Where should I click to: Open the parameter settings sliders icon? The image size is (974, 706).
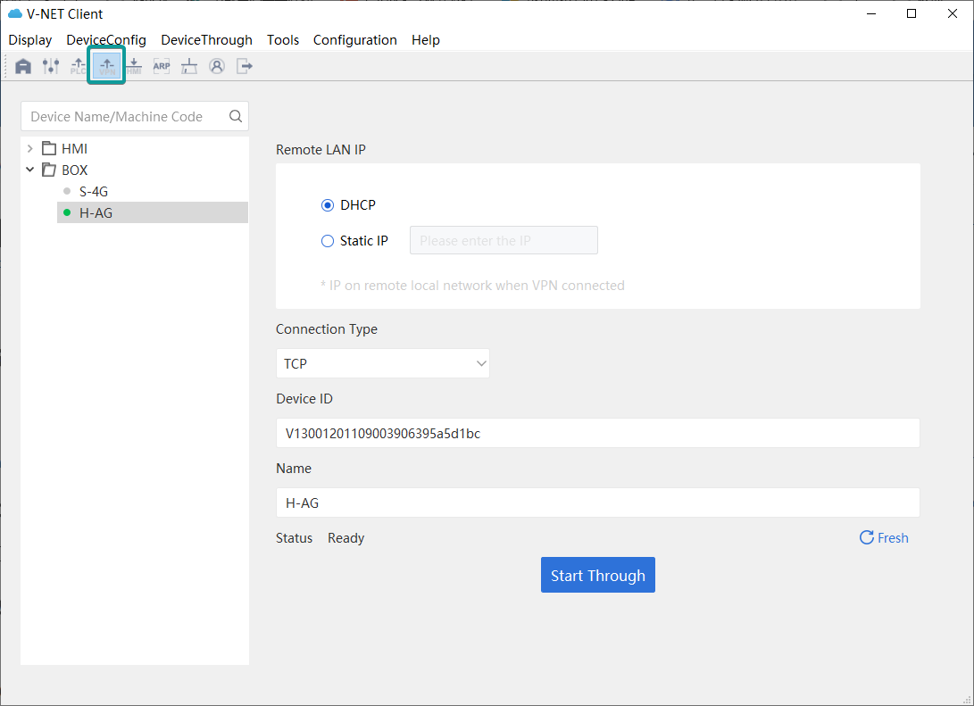pos(50,65)
